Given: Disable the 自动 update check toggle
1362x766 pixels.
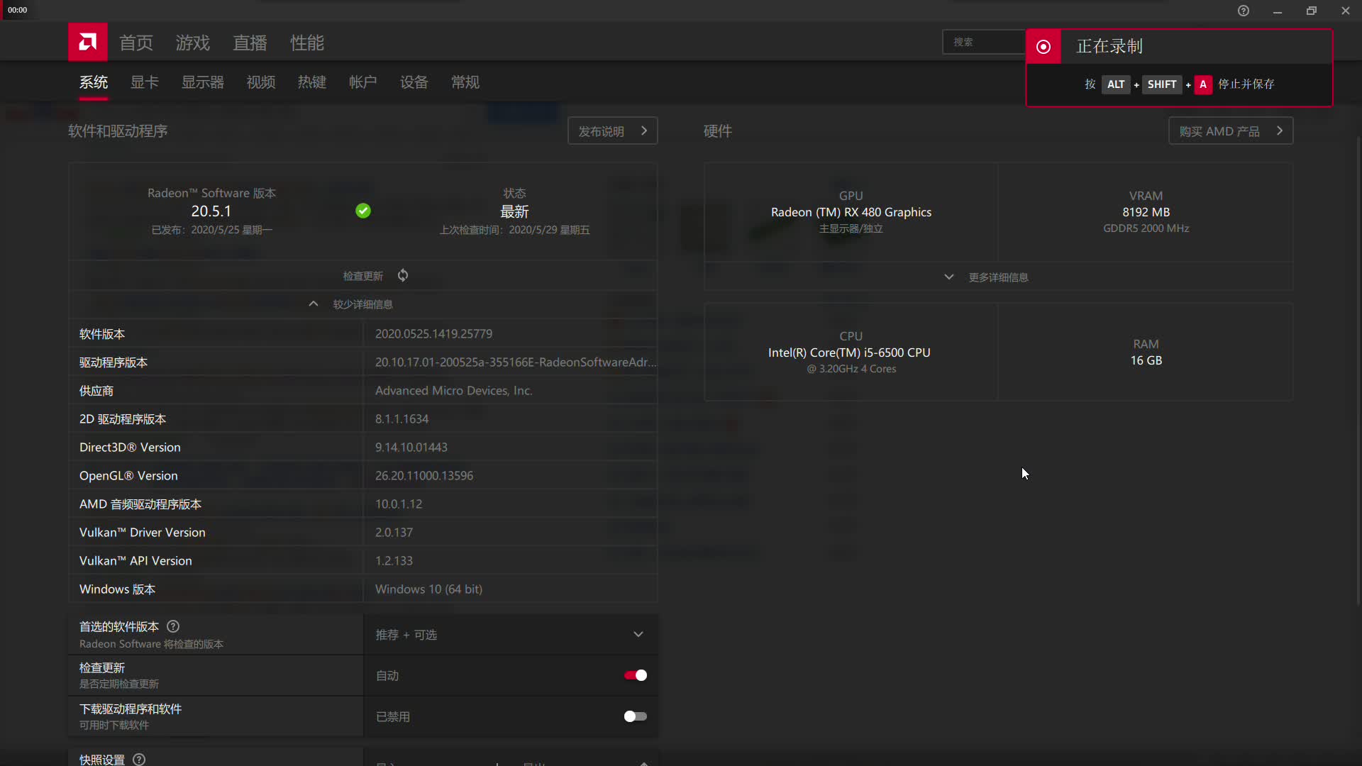Looking at the screenshot, I should click(635, 675).
